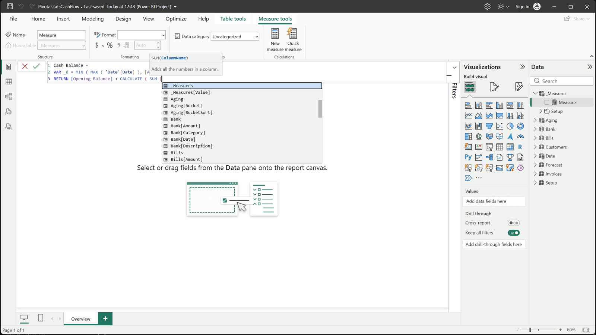Collapse the _Measures table in Data pane
Image resolution: width=596 pixels, height=335 pixels.
[536, 93]
